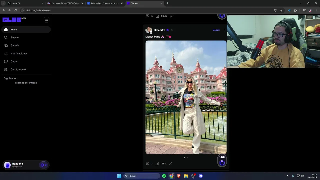Open the bepucho token balance

coord(43,165)
